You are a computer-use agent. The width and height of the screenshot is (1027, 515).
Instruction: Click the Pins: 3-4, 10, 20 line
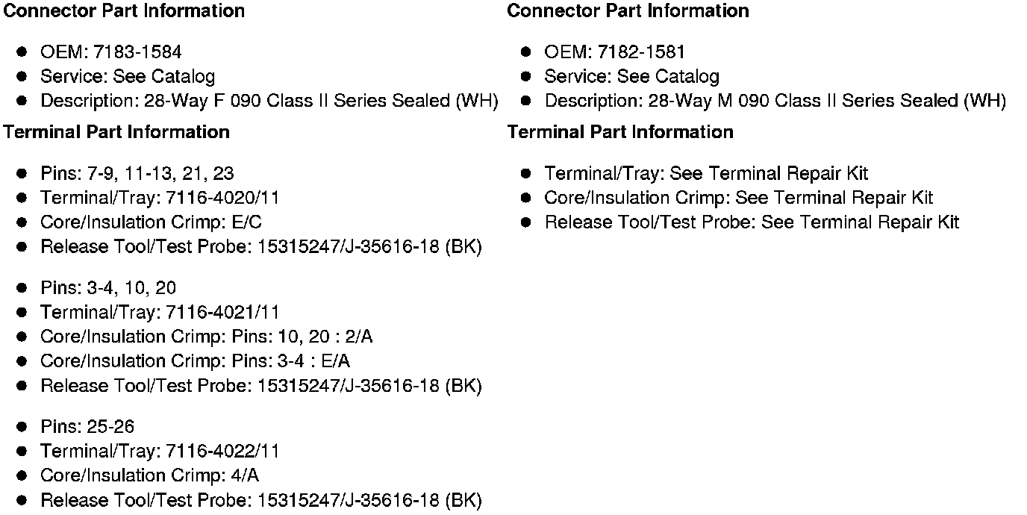(x=108, y=288)
